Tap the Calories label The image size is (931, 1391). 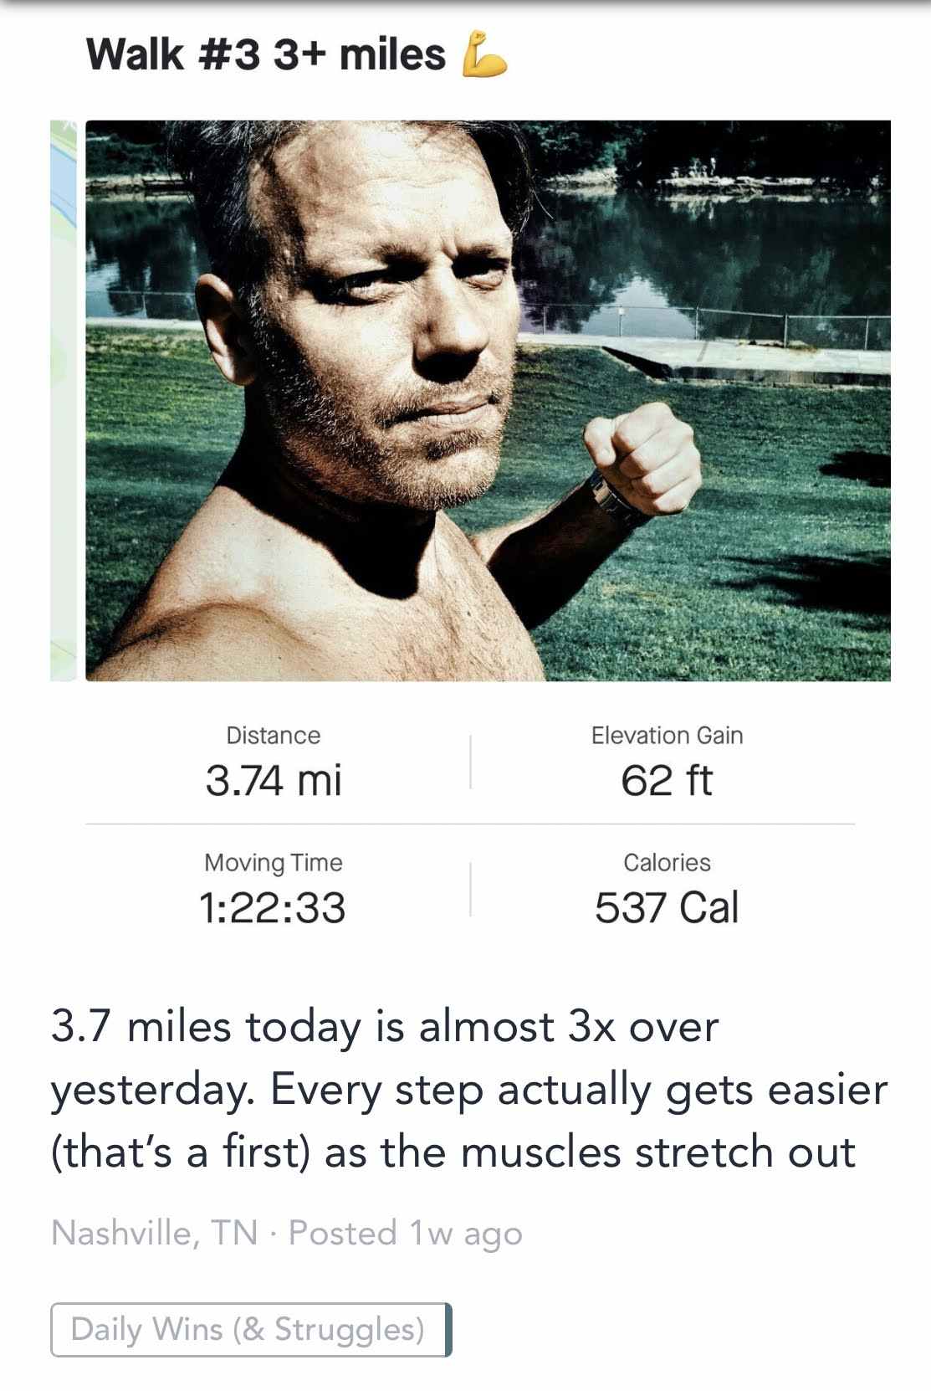click(667, 863)
